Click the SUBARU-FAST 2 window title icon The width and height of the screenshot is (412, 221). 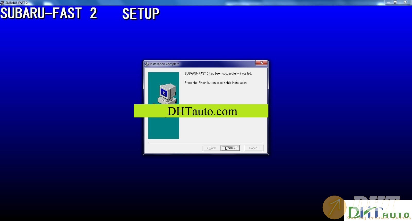tap(2, 3)
